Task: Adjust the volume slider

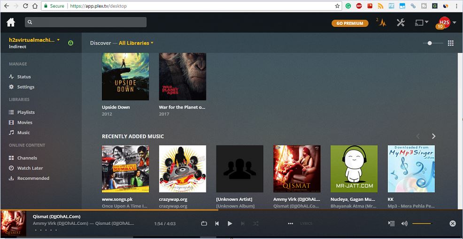Action: coord(422,224)
